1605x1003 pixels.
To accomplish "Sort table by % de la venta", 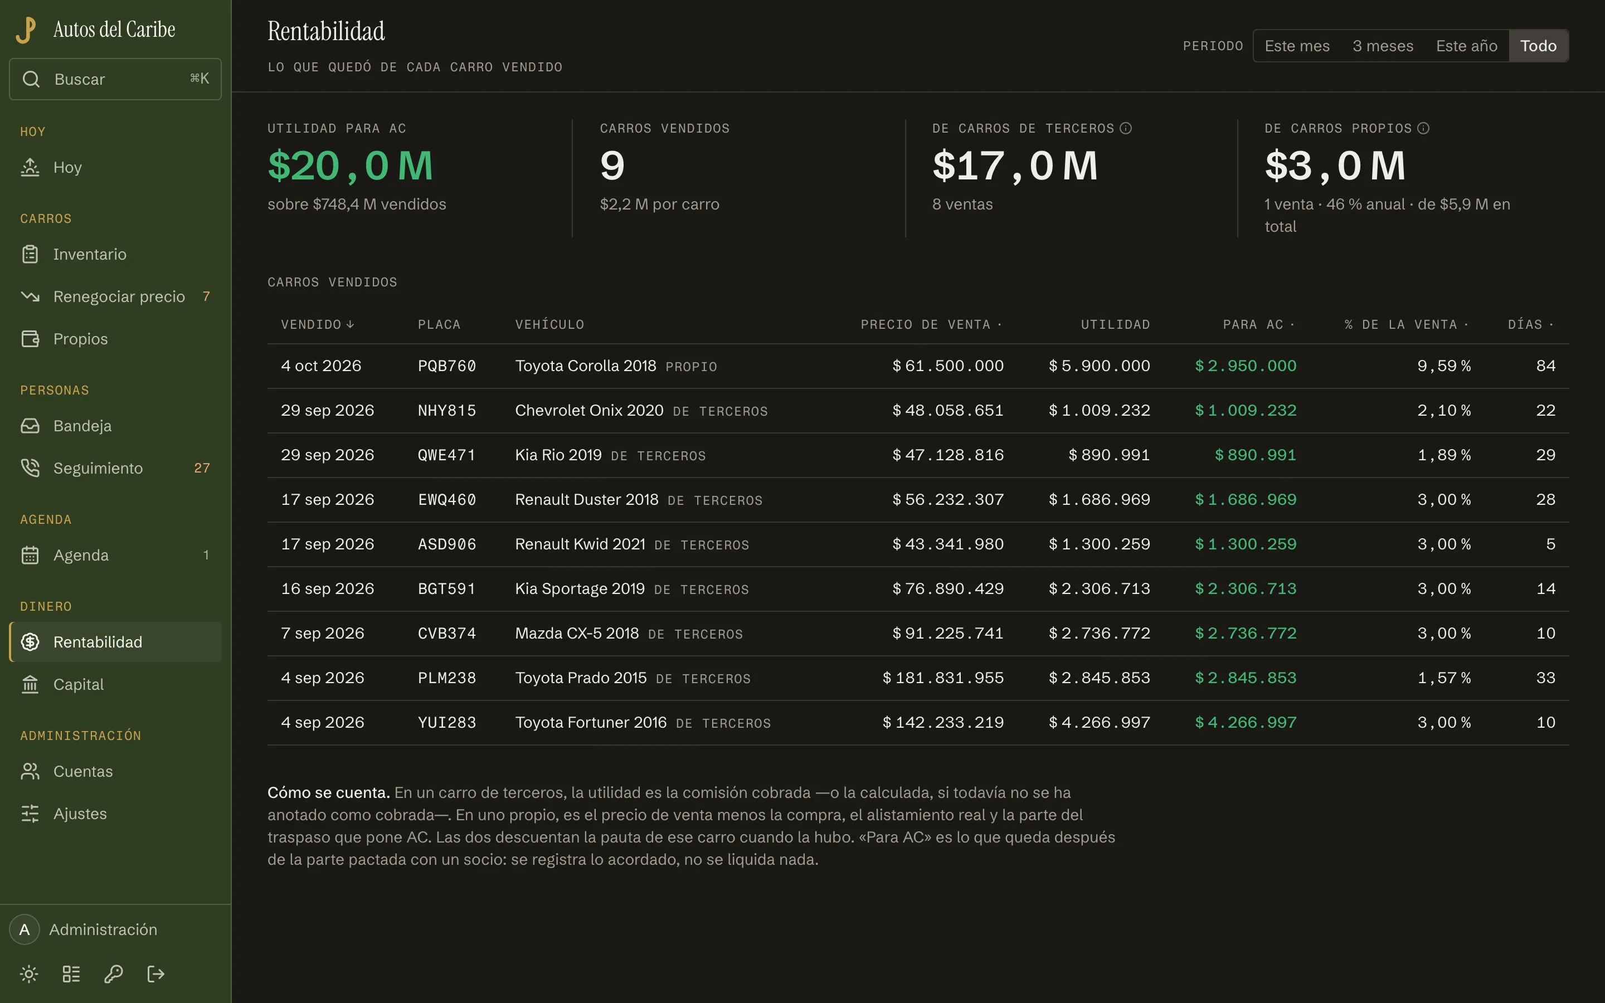I will (1407, 324).
